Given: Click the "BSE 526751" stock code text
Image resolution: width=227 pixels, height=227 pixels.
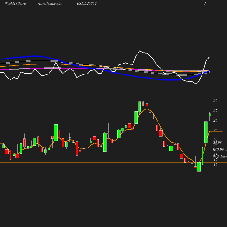Looking at the screenshot, I should [x=87, y=3].
